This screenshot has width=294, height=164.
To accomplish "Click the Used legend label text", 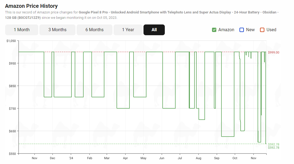I will pyautogui.click(x=271, y=30).
